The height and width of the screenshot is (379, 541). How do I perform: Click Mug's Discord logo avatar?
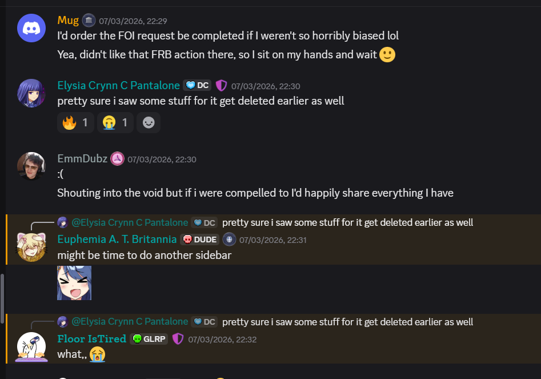[31, 27]
